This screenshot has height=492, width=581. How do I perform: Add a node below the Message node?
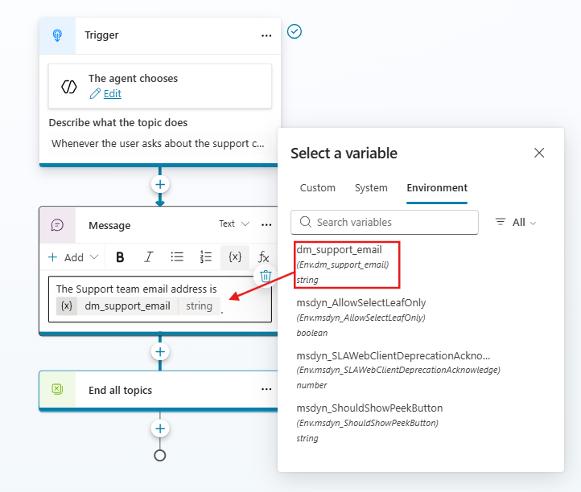(160, 351)
